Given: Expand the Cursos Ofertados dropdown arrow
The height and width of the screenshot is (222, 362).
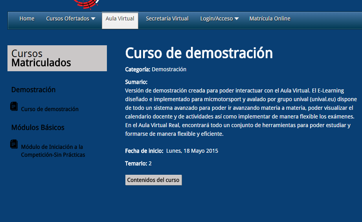Looking at the screenshot, I should coord(93,19).
